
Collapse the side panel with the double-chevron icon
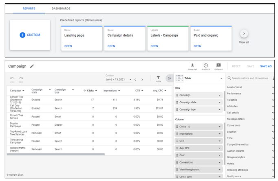[169, 78]
